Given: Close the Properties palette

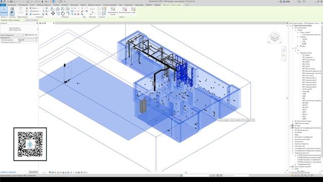Looking at the screenshot, I should (37, 23).
